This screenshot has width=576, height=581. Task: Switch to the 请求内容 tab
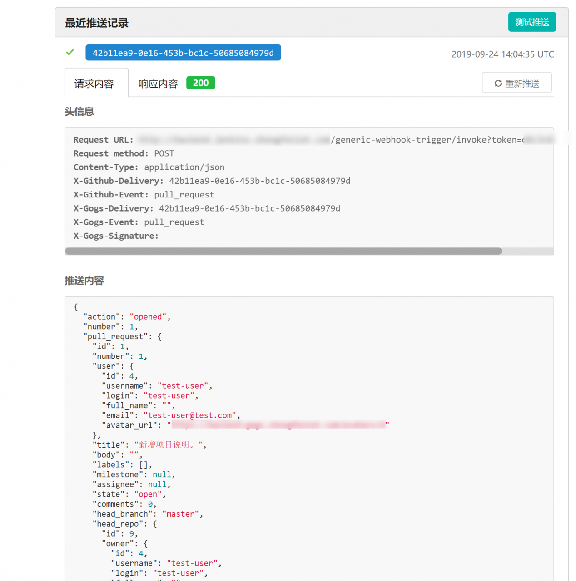pyautogui.click(x=96, y=84)
